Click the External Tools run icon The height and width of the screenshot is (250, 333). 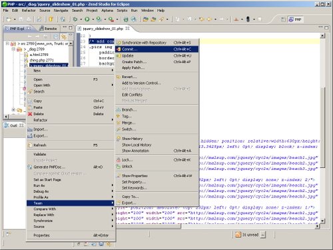tap(111, 19)
